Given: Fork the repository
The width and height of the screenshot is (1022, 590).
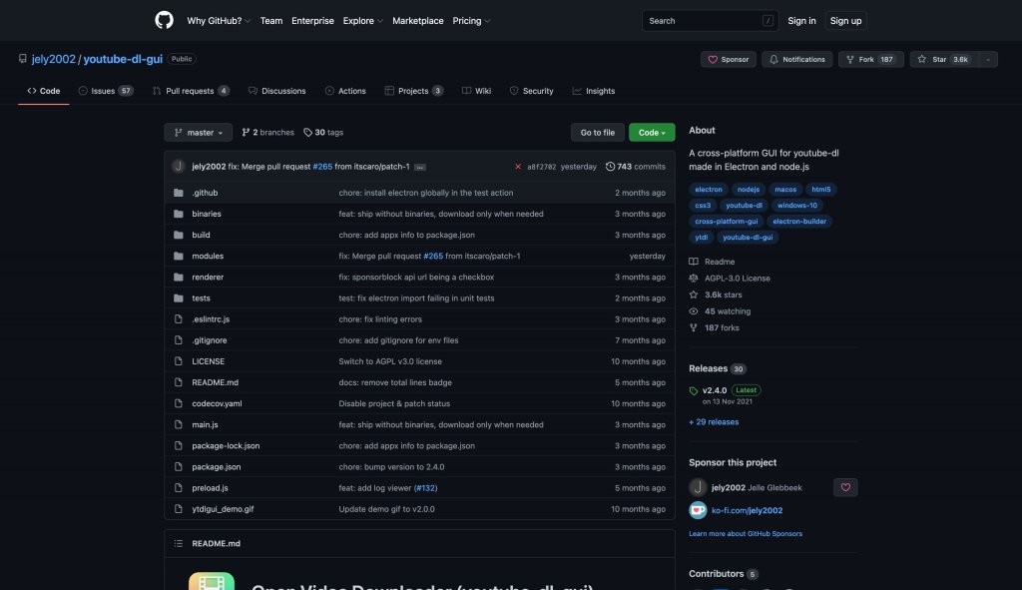Looking at the screenshot, I should click(870, 59).
